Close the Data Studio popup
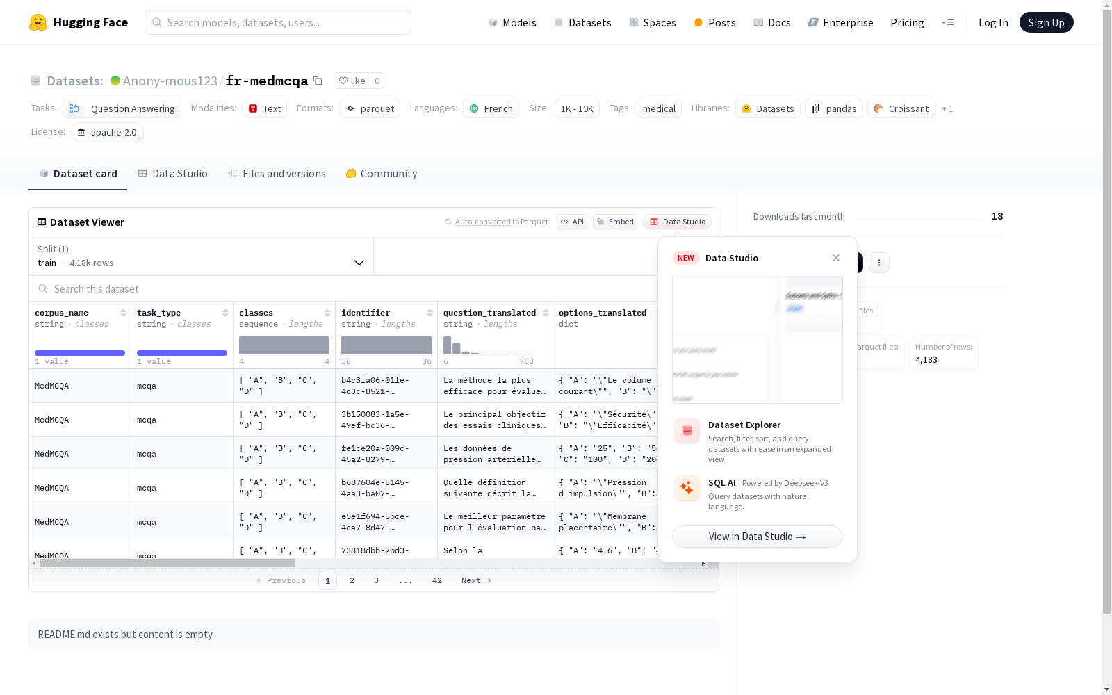The width and height of the screenshot is (1112, 695). tap(836, 258)
